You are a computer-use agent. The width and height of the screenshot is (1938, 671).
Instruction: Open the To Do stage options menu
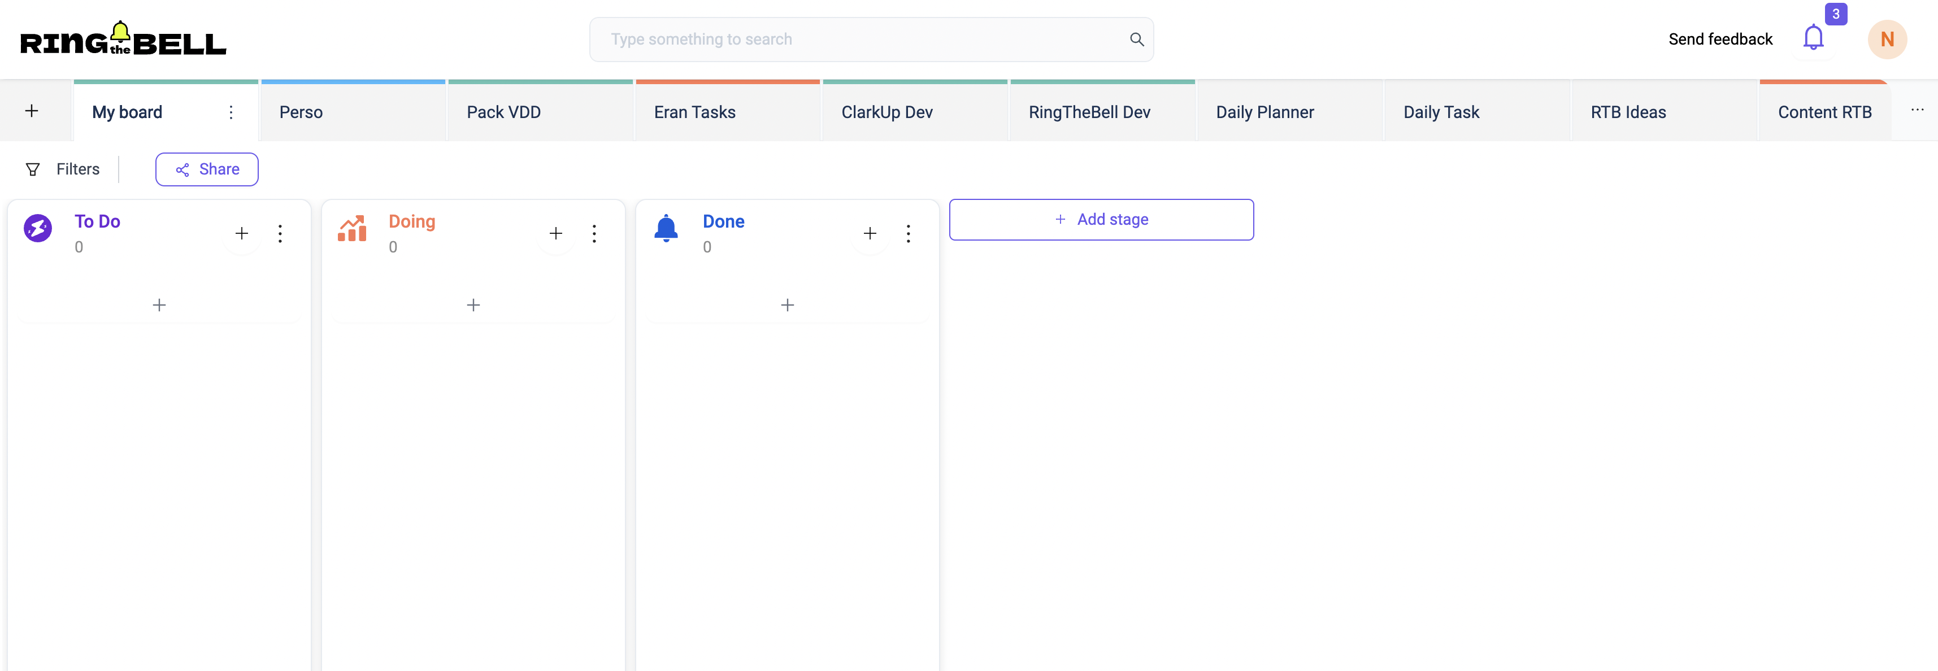click(x=281, y=232)
